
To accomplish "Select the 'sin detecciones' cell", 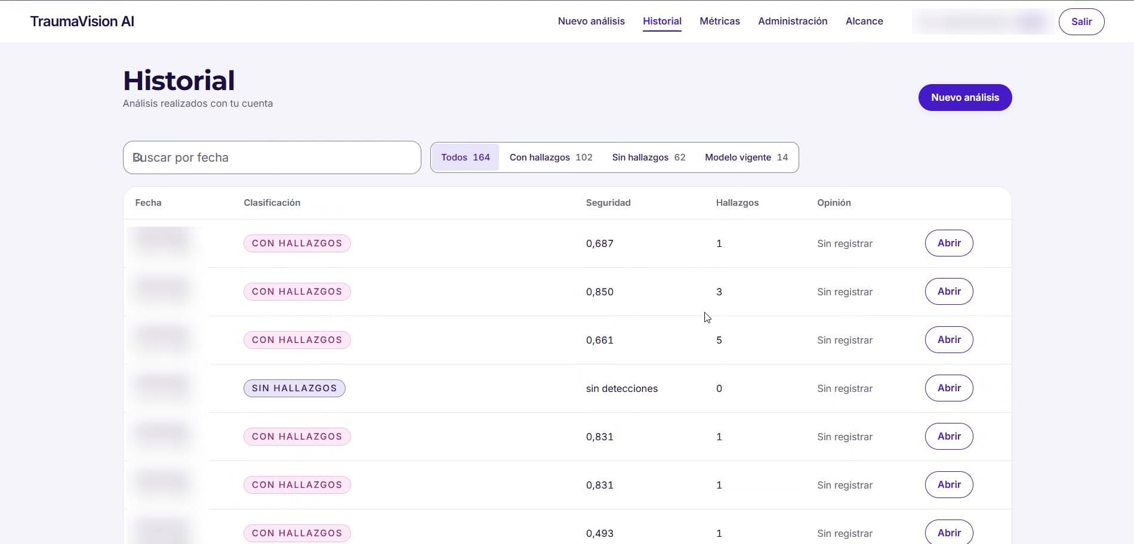I will coord(622,388).
